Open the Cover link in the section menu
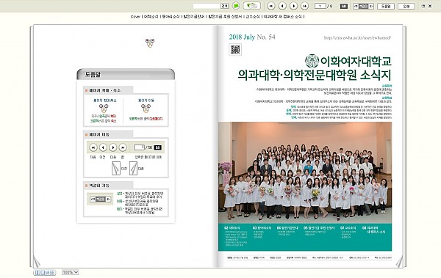 click(x=135, y=17)
